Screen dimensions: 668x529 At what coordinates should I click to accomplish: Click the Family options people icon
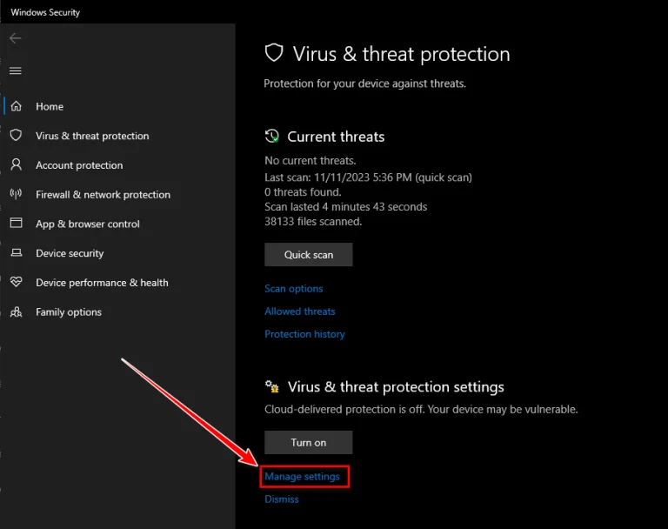[16, 311]
